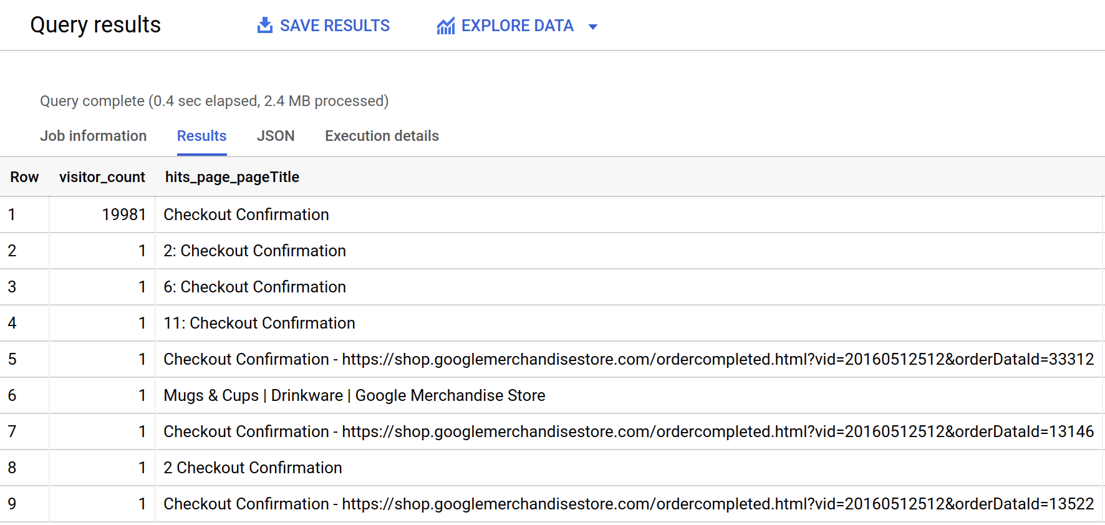Screen dimensions: 1105x525
Task: Open the JSON tab
Action: click(x=276, y=136)
